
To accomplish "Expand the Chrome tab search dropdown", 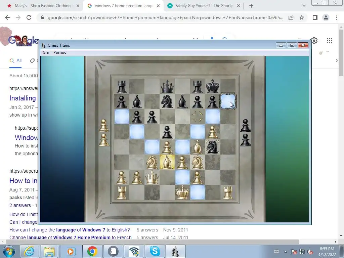I will coord(304,6).
